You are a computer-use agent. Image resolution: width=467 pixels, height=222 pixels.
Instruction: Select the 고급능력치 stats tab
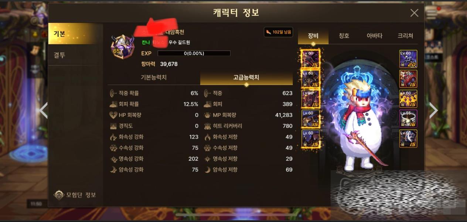coord(246,77)
